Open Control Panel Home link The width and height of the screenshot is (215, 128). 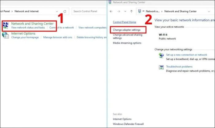(x=124, y=22)
